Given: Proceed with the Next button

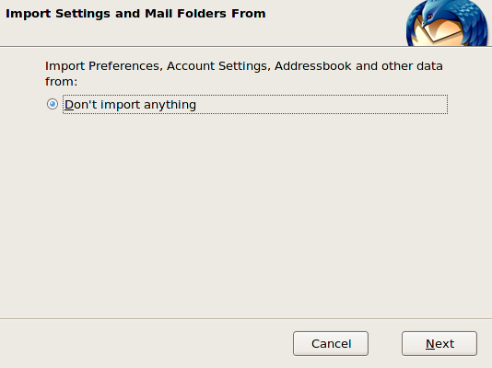Looking at the screenshot, I should tap(439, 343).
